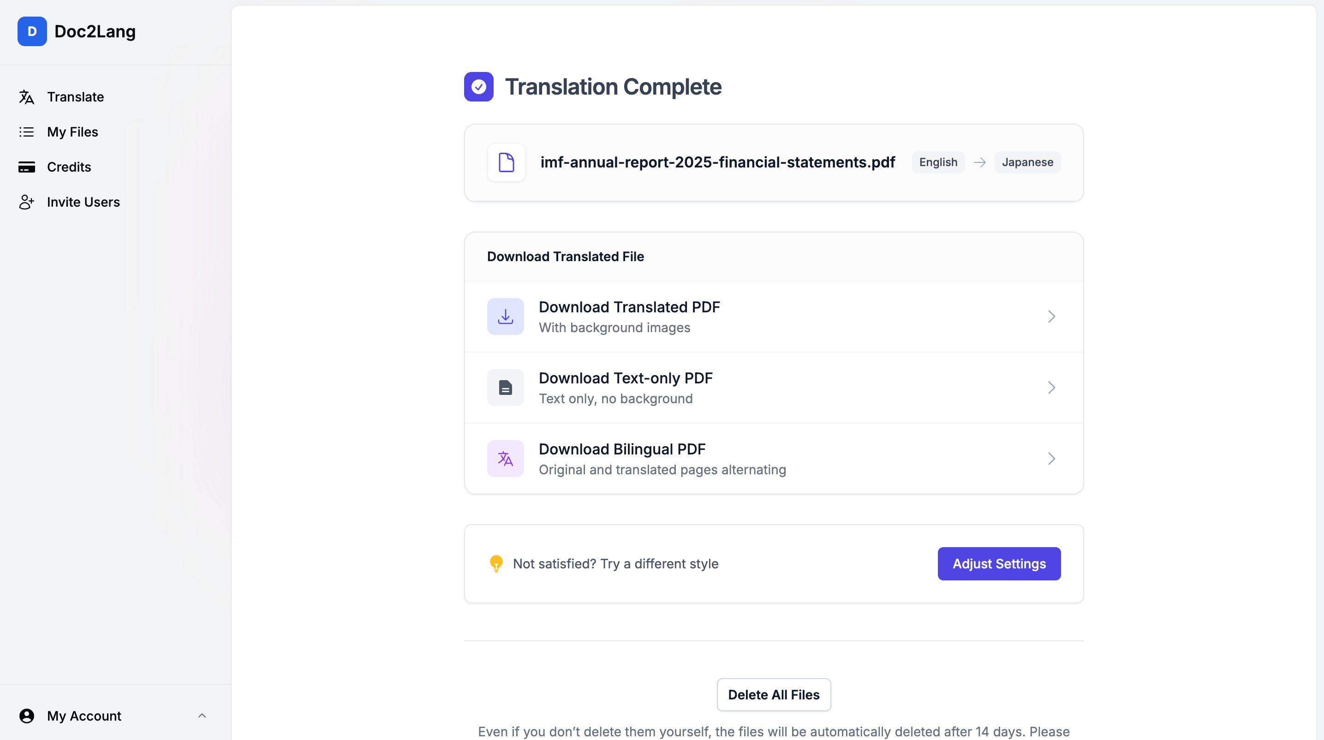Click the My Files list icon
The width and height of the screenshot is (1324, 740).
coord(26,132)
